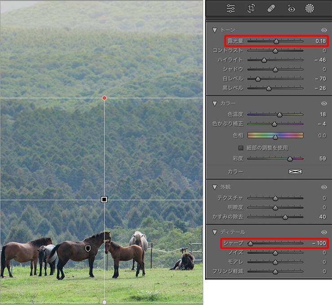Select the Crop and rotate tool
Viewport: 332px width, 305px height.
tap(251, 9)
